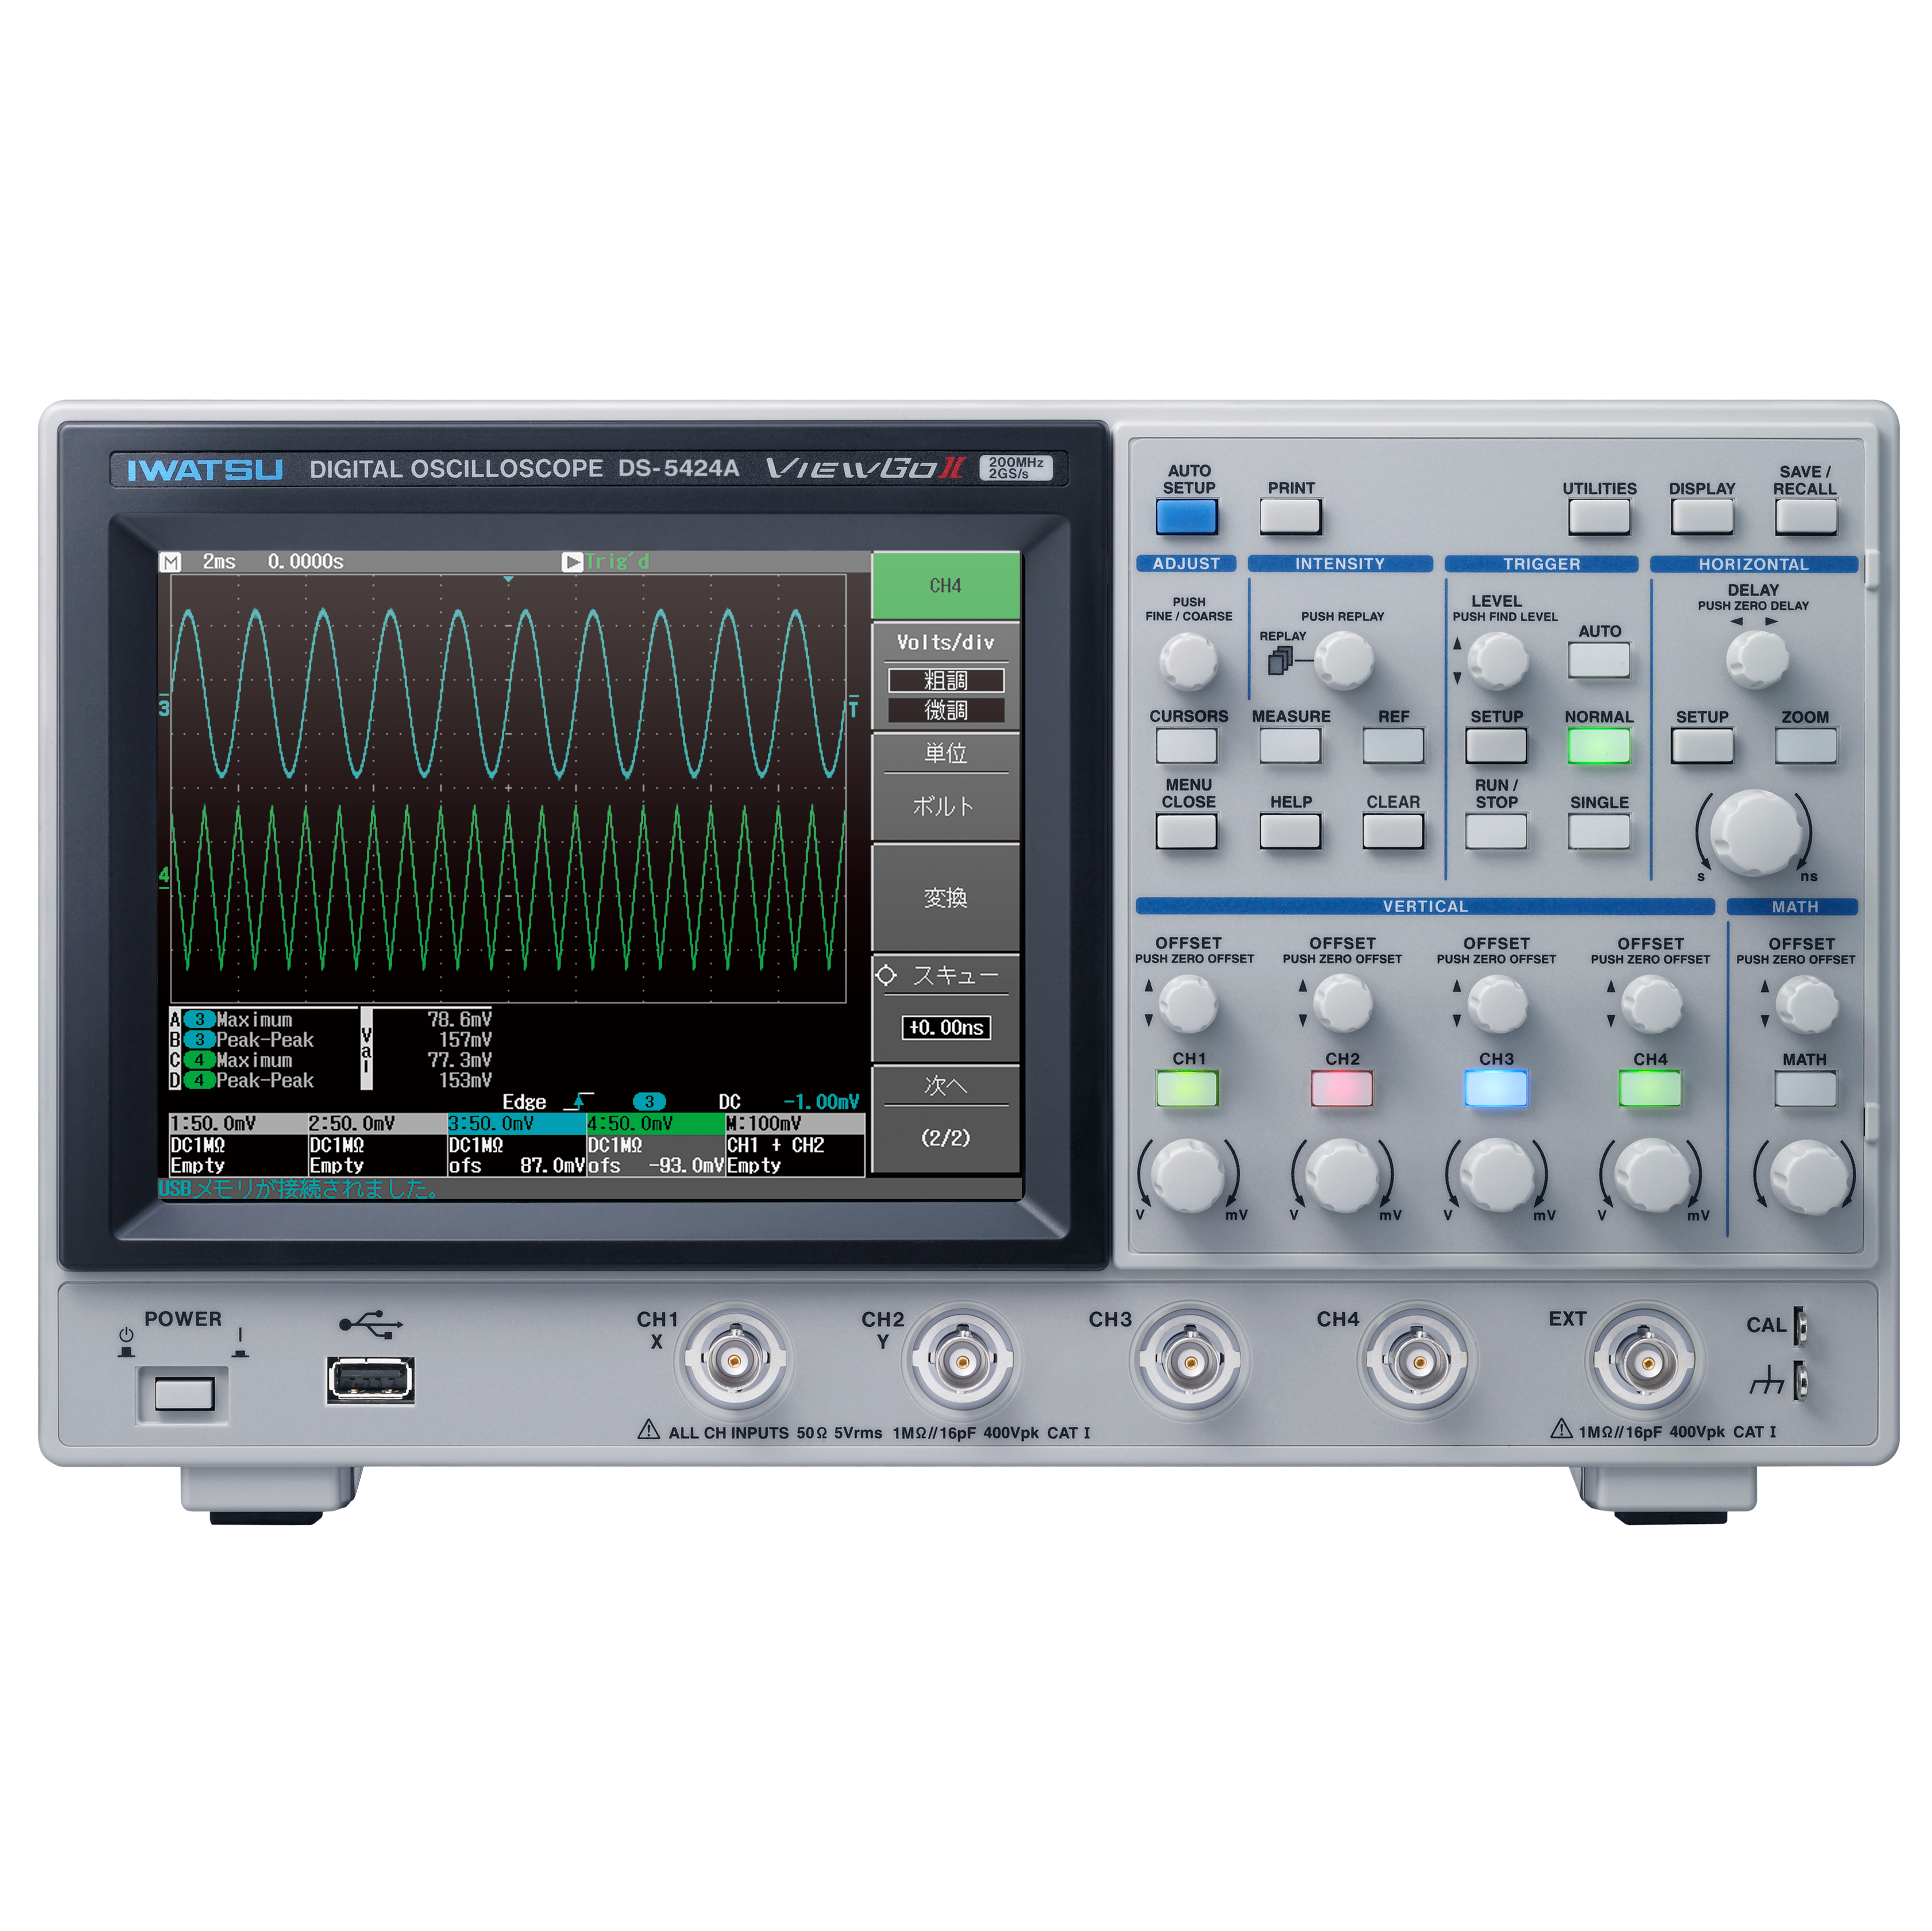The width and height of the screenshot is (1932, 1931).
Task: Toggle the pink CH2 channel button
Action: [1341, 1089]
